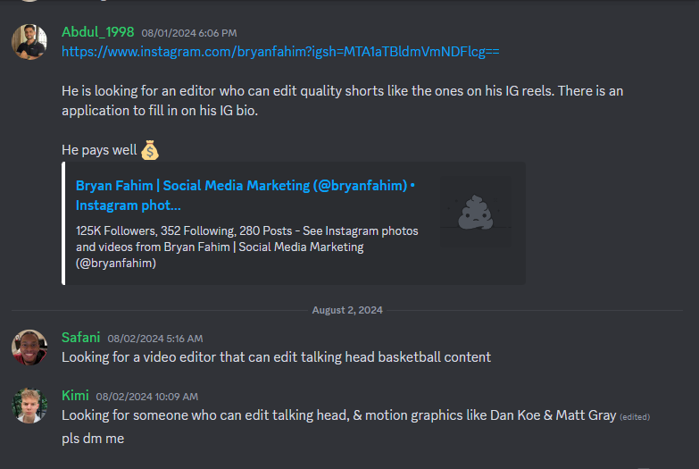Click the August 2, 2024 date divider
This screenshot has width=699, height=469.
point(346,310)
